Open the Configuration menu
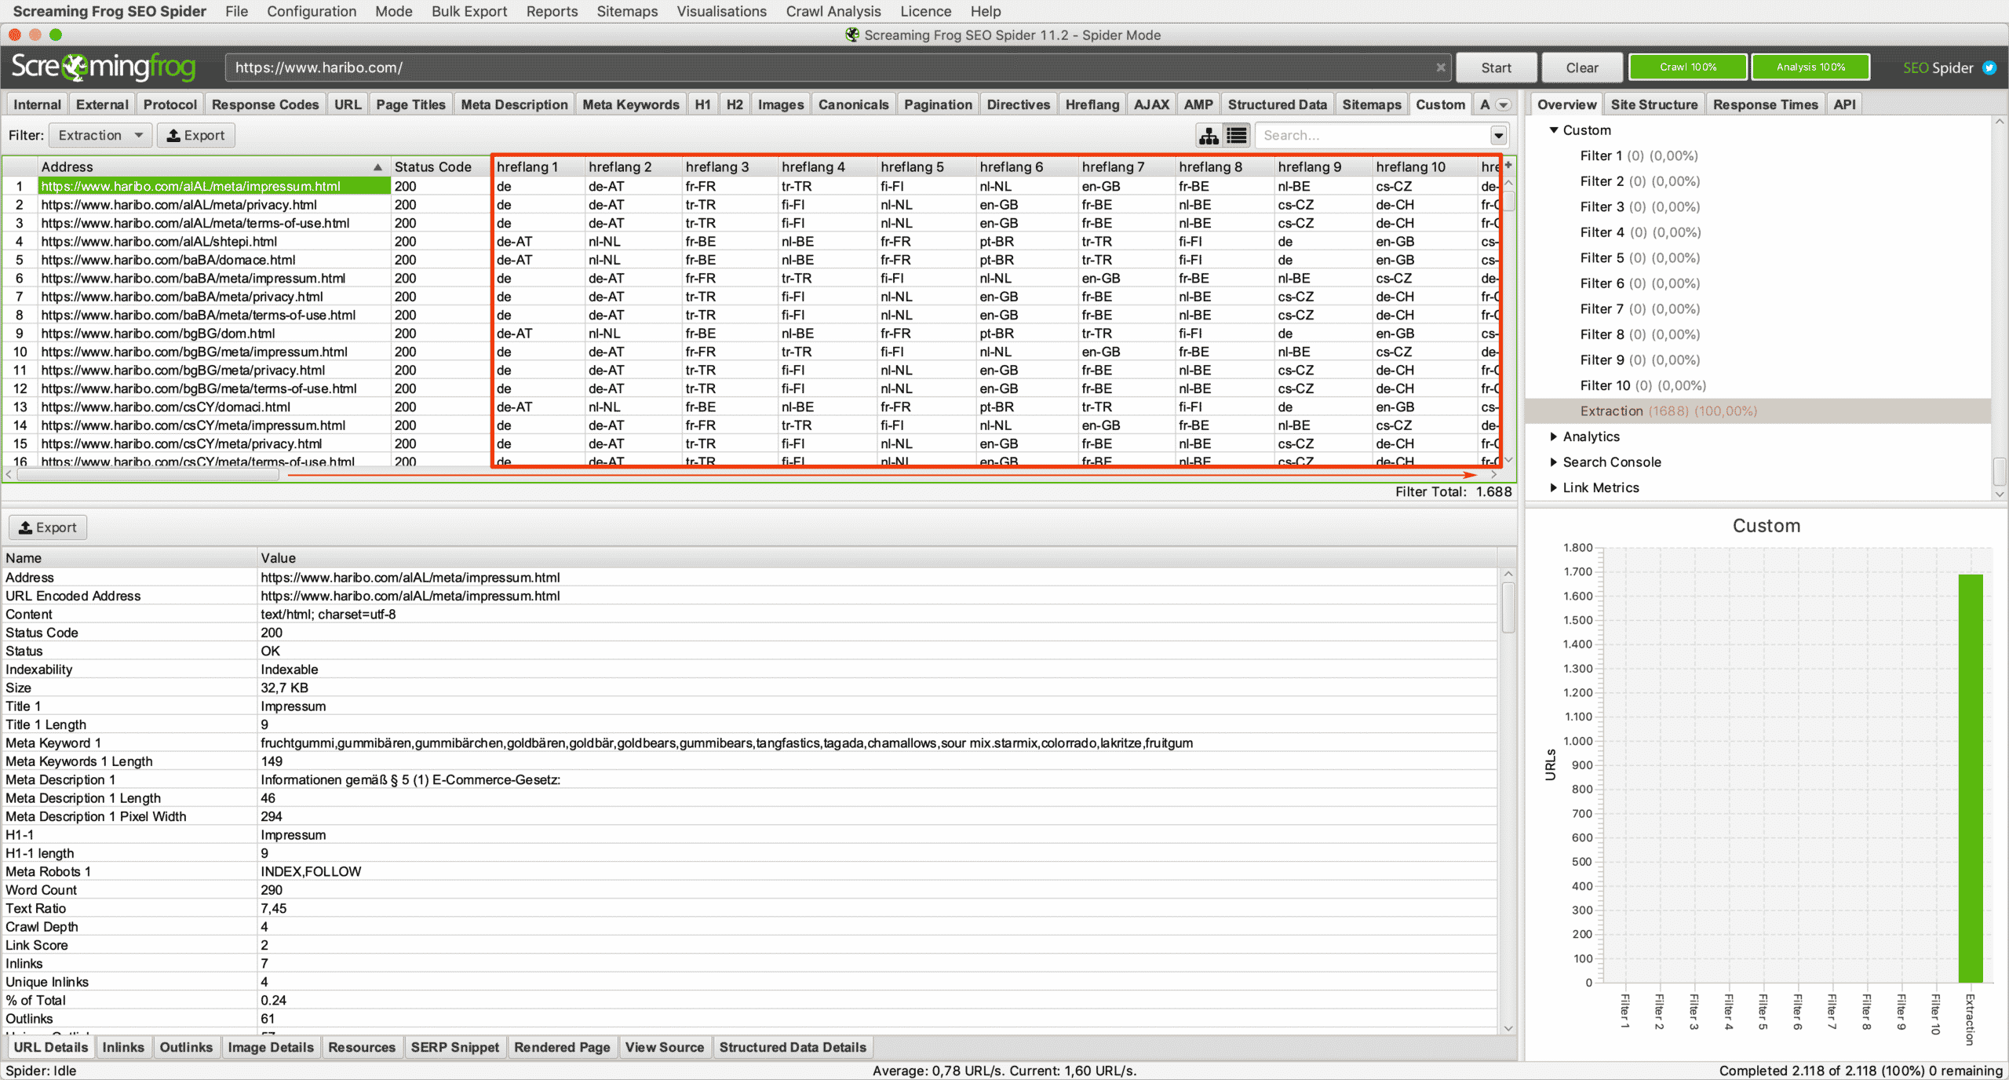Viewport: 2009px width, 1080px height. 312,11
